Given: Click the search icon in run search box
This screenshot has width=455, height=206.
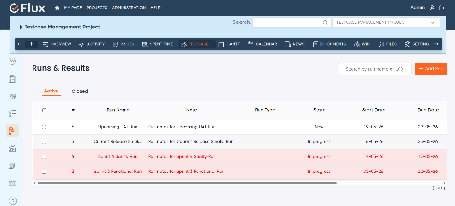Looking at the screenshot, I should (401, 69).
